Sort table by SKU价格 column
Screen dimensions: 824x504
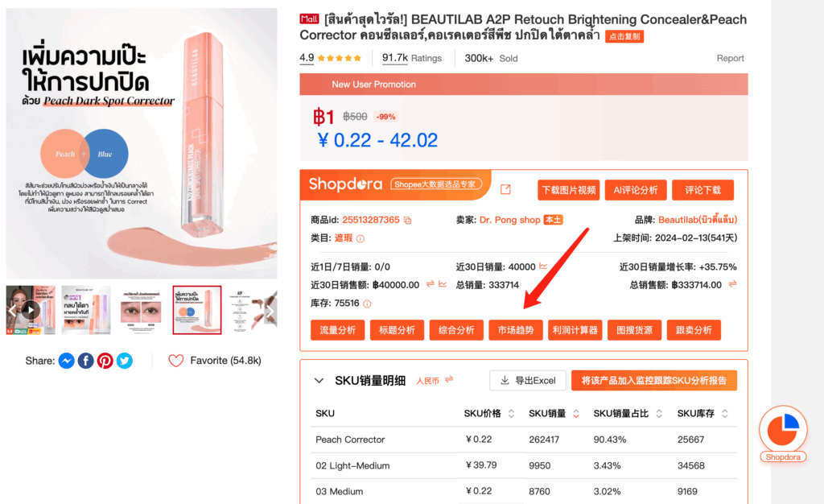click(511, 414)
